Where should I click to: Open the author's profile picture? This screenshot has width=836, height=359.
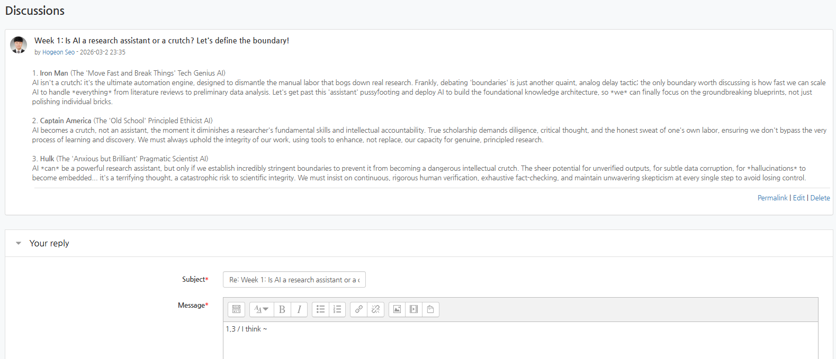pos(19,45)
